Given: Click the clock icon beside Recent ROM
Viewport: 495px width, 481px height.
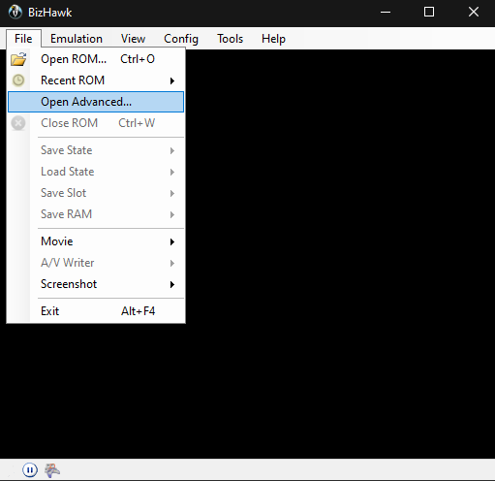Looking at the screenshot, I should pyautogui.click(x=18, y=80).
